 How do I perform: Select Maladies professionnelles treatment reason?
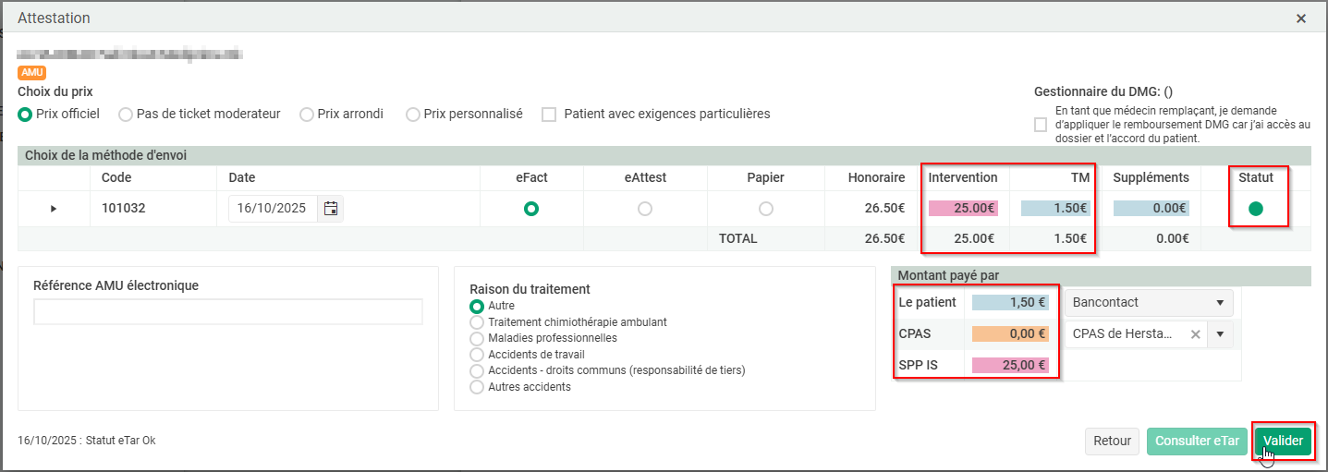pos(477,338)
